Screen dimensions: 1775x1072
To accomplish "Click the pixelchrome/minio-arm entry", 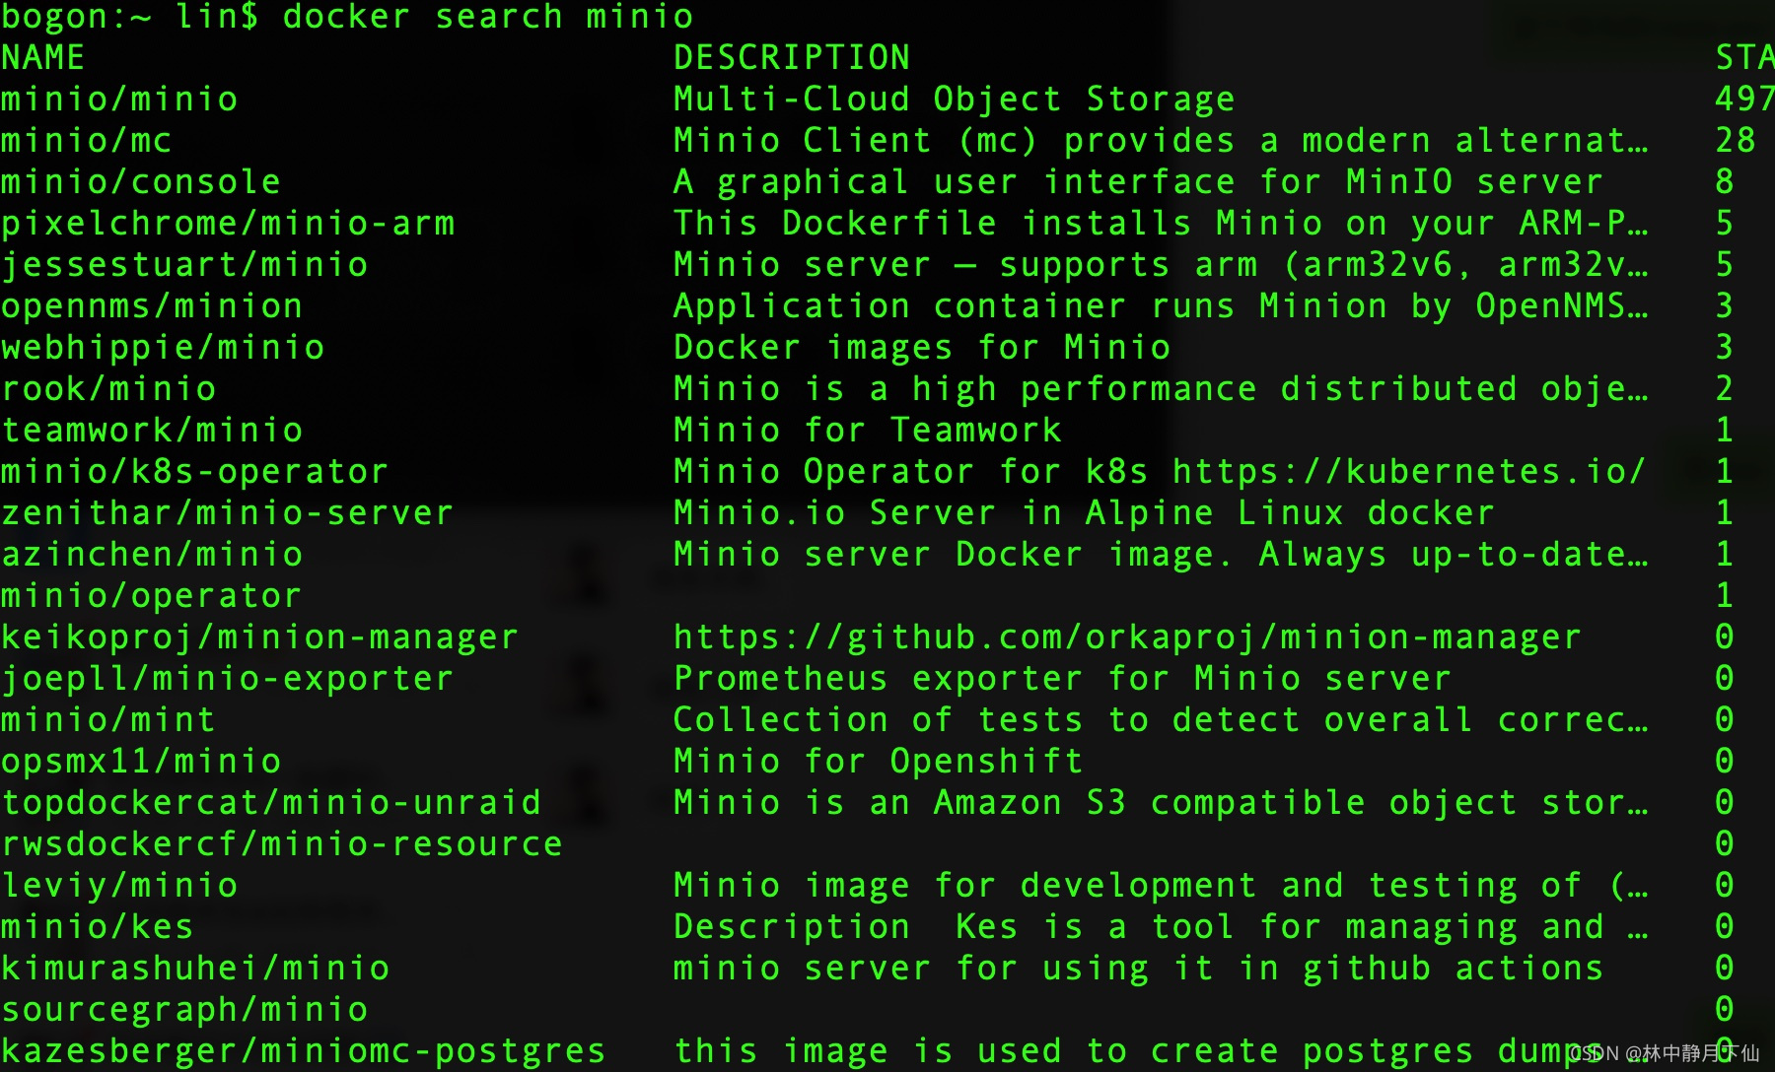I will 228,224.
